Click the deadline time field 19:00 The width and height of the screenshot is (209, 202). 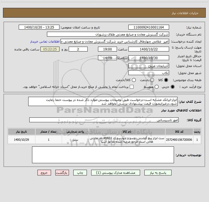pos(107,49)
